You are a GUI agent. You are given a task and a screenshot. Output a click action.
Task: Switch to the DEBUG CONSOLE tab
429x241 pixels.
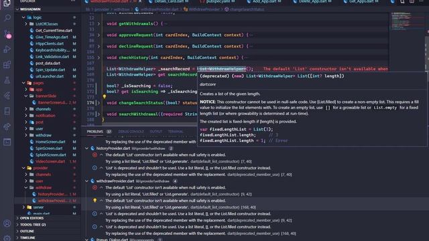[131, 132]
